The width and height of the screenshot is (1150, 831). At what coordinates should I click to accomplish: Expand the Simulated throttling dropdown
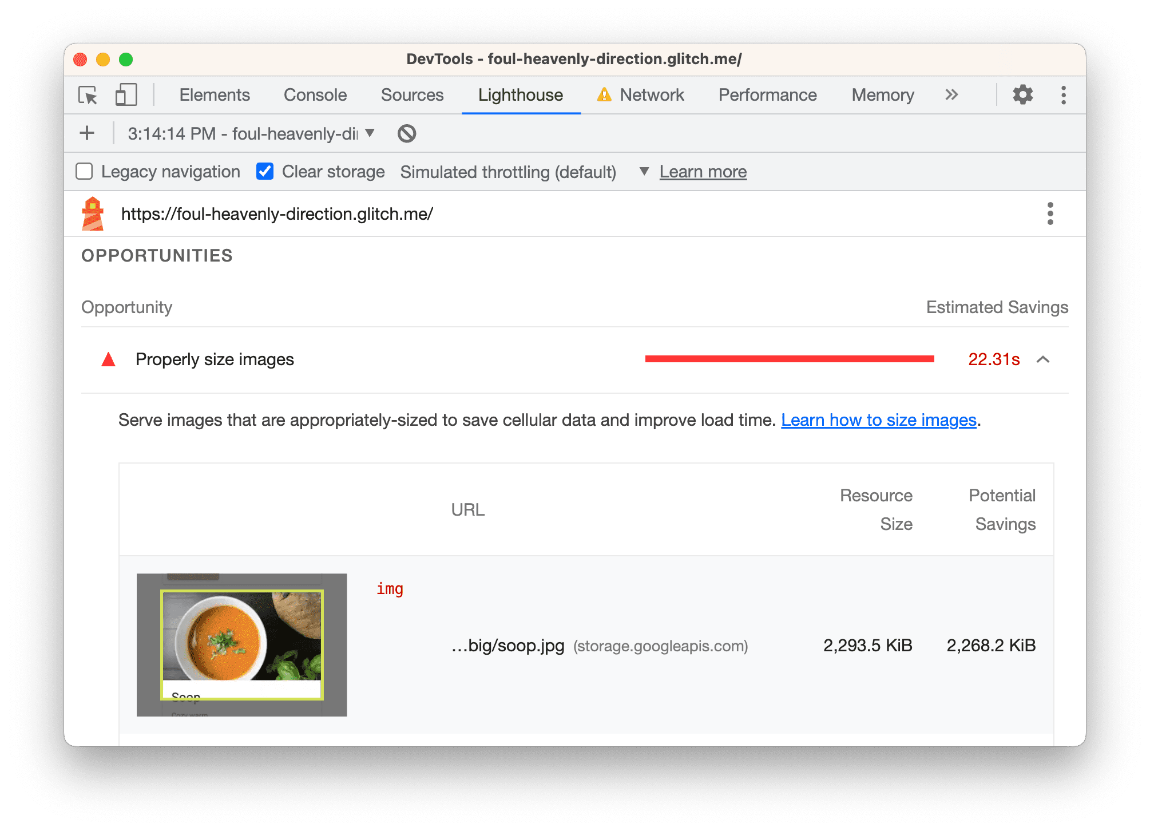coord(643,172)
